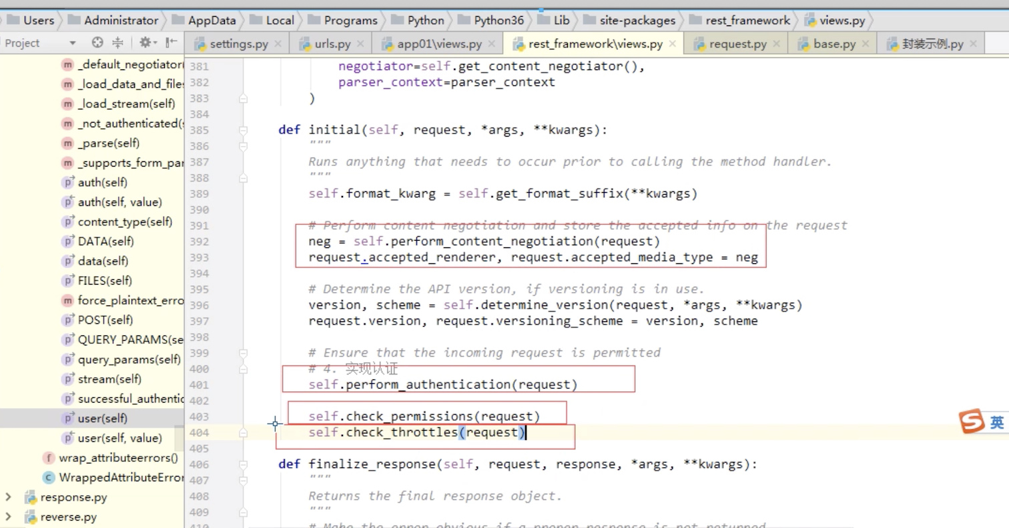1009x528 pixels.
Task: Close the settings.py editor tab
Action: pyautogui.click(x=277, y=45)
